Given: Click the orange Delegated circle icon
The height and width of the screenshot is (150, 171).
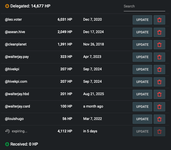Looking at the screenshot, I should [7, 6].
